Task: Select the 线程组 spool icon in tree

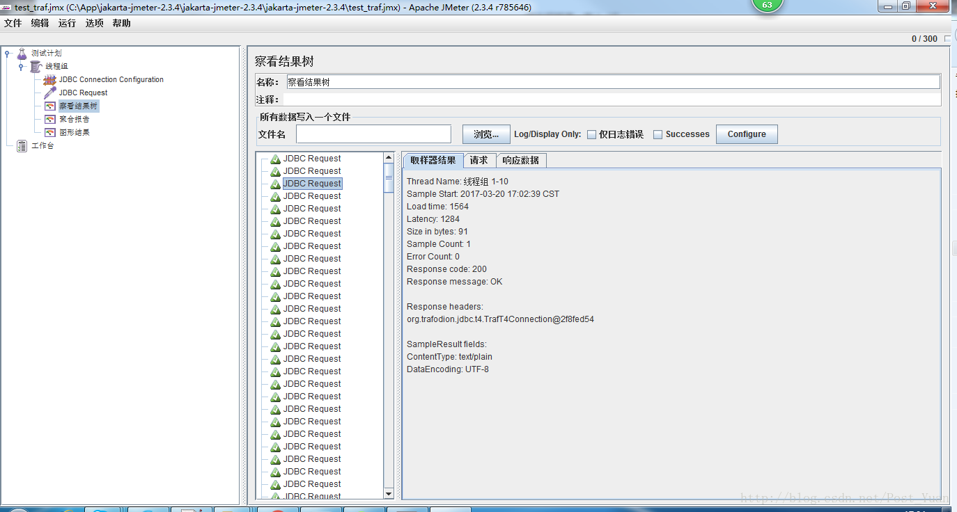Action: (x=36, y=67)
